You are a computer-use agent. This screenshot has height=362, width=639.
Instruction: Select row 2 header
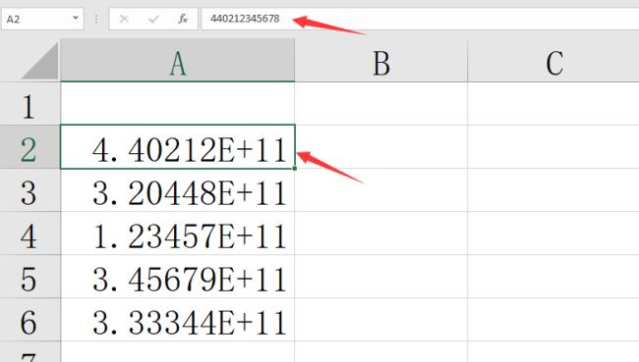point(29,147)
